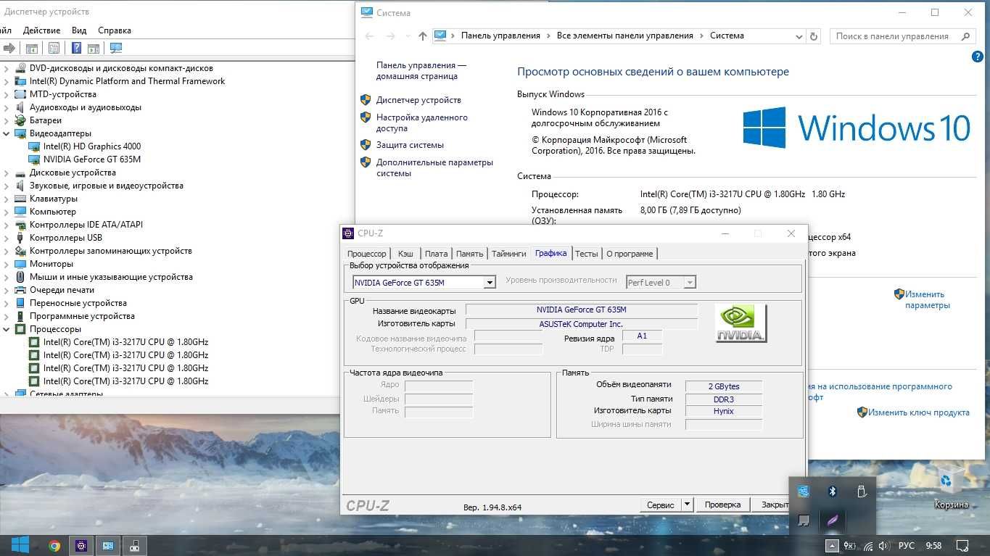The height and width of the screenshot is (556, 990).
Task: Click the touchpad icon in the tray overflow
Action: click(803, 520)
